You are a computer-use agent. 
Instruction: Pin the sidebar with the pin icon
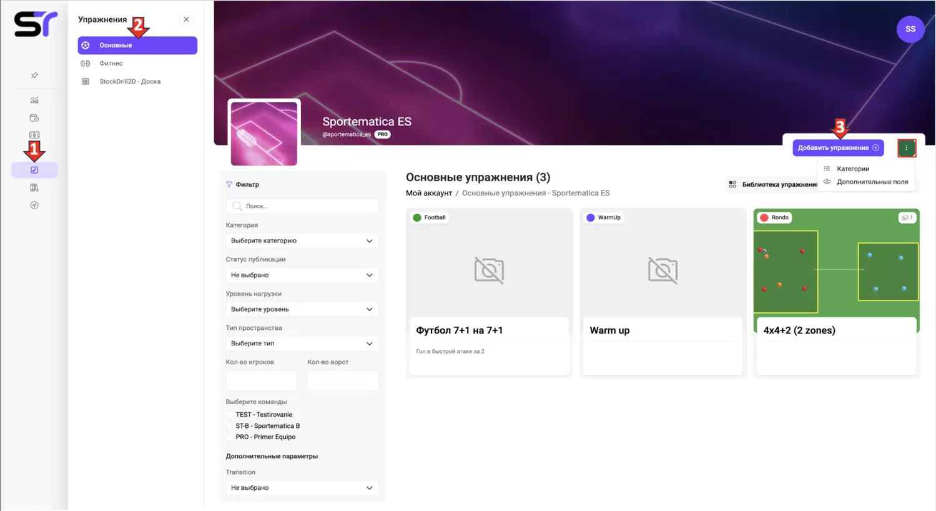click(34, 76)
